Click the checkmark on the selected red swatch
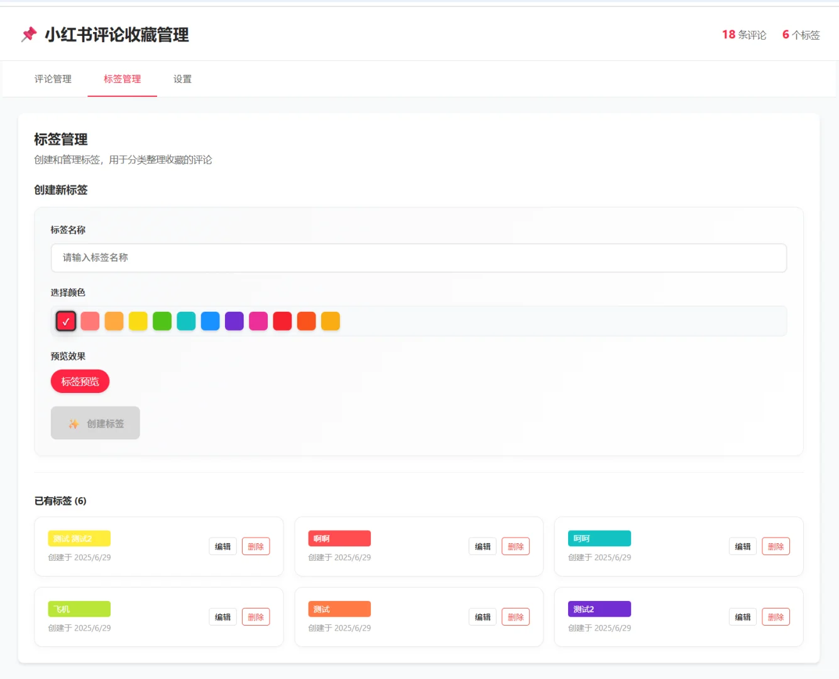Image resolution: width=839 pixels, height=679 pixels. click(x=66, y=321)
